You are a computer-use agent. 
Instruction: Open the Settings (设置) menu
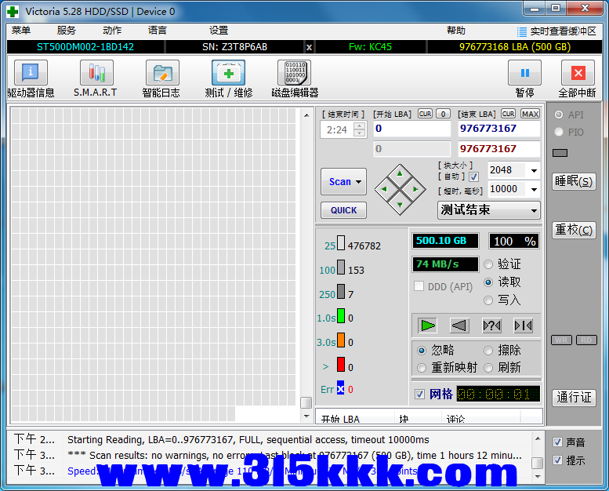click(x=219, y=31)
